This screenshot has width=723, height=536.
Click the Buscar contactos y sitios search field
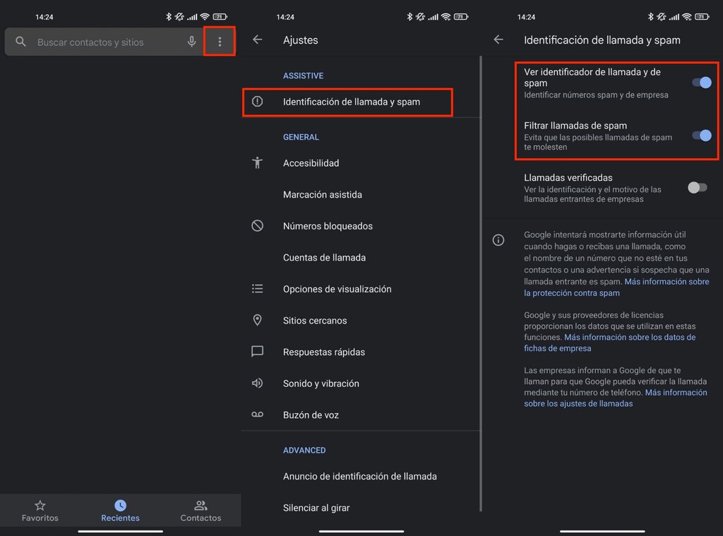[x=104, y=42]
